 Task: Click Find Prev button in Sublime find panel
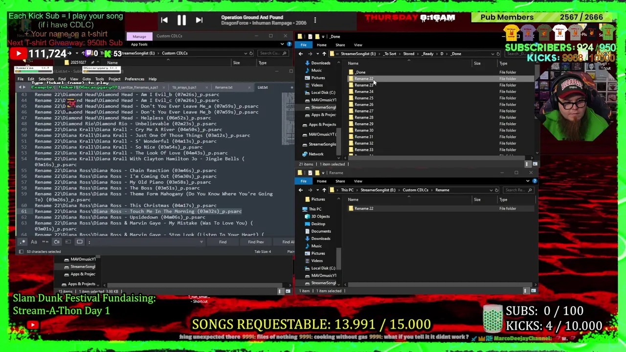click(256, 242)
